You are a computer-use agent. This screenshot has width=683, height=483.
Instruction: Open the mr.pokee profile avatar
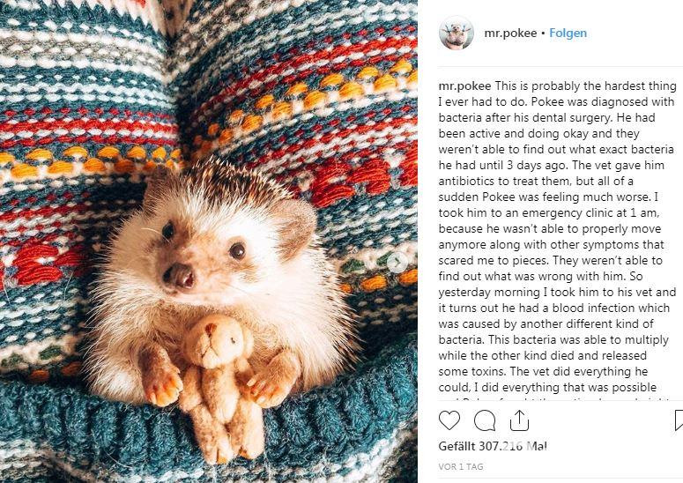point(457,33)
